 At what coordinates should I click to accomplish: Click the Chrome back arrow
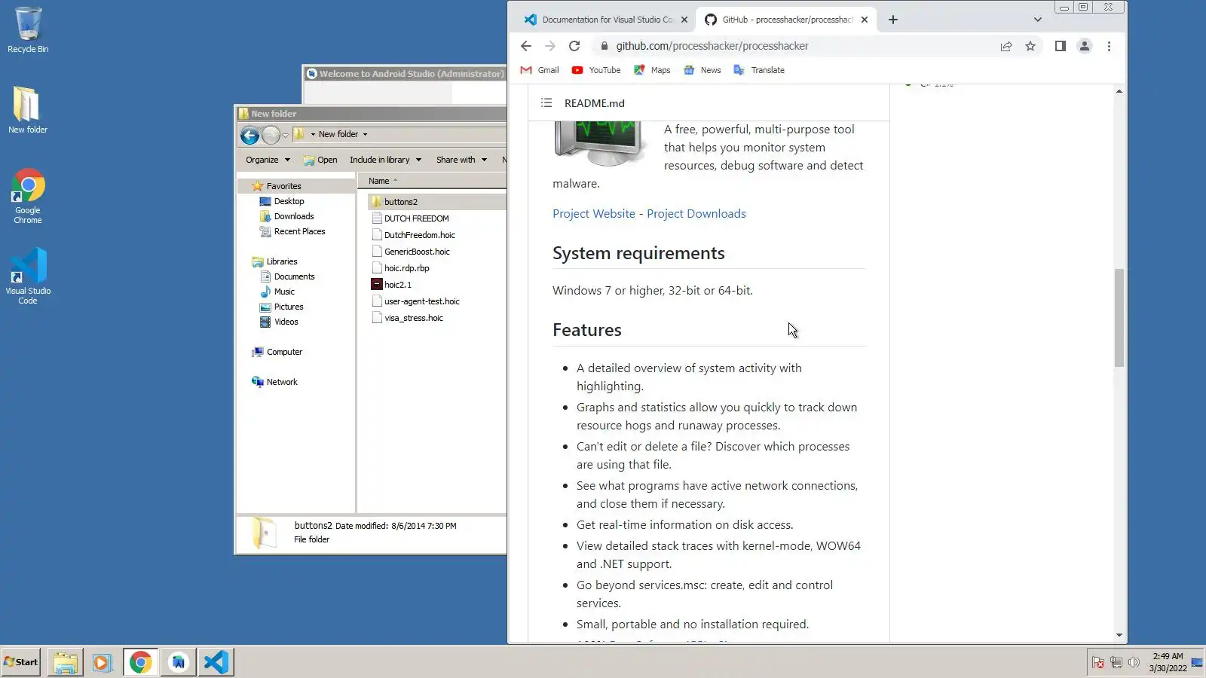(x=526, y=46)
